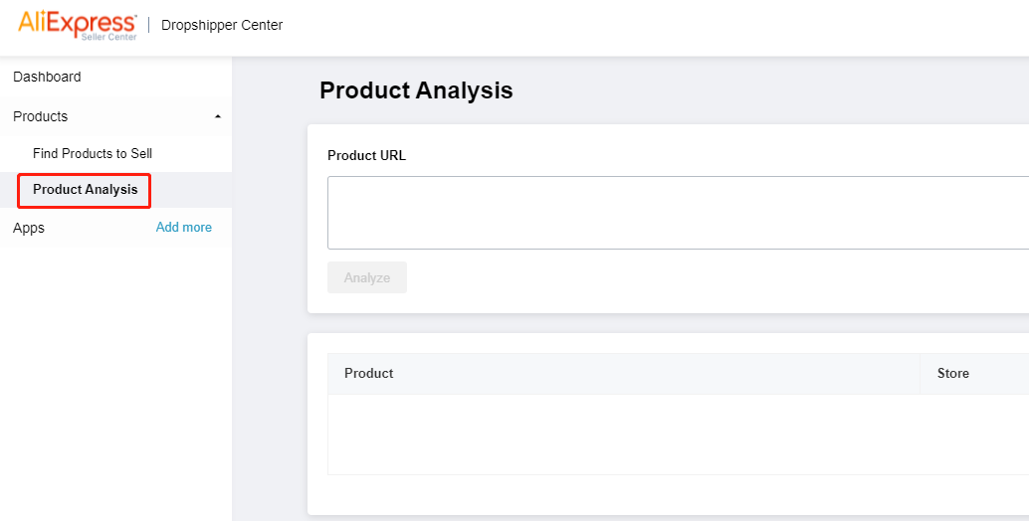Click the Dropshipper Center title text
This screenshot has height=521, width=1029.
click(x=222, y=25)
